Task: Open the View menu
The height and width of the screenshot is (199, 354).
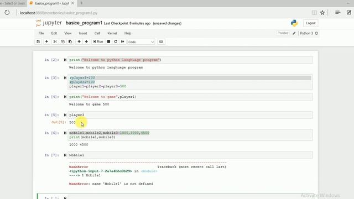Action: (67, 33)
